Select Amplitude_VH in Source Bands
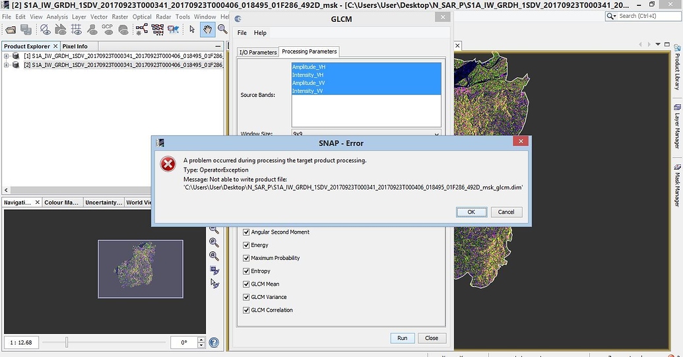Image resolution: width=683 pixels, height=357 pixels. click(x=366, y=67)
